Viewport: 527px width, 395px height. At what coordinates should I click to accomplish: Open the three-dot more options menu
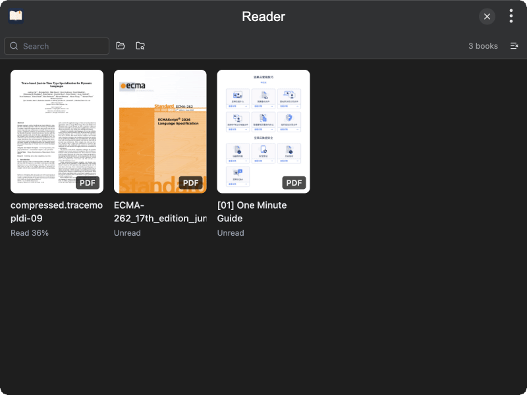coord(511,16)
